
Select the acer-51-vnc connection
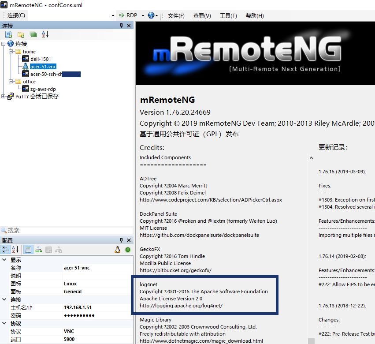click(x=43, y=67)
